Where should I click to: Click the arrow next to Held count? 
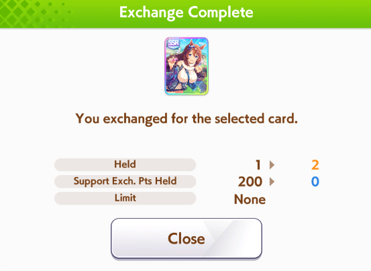(272, 164)
